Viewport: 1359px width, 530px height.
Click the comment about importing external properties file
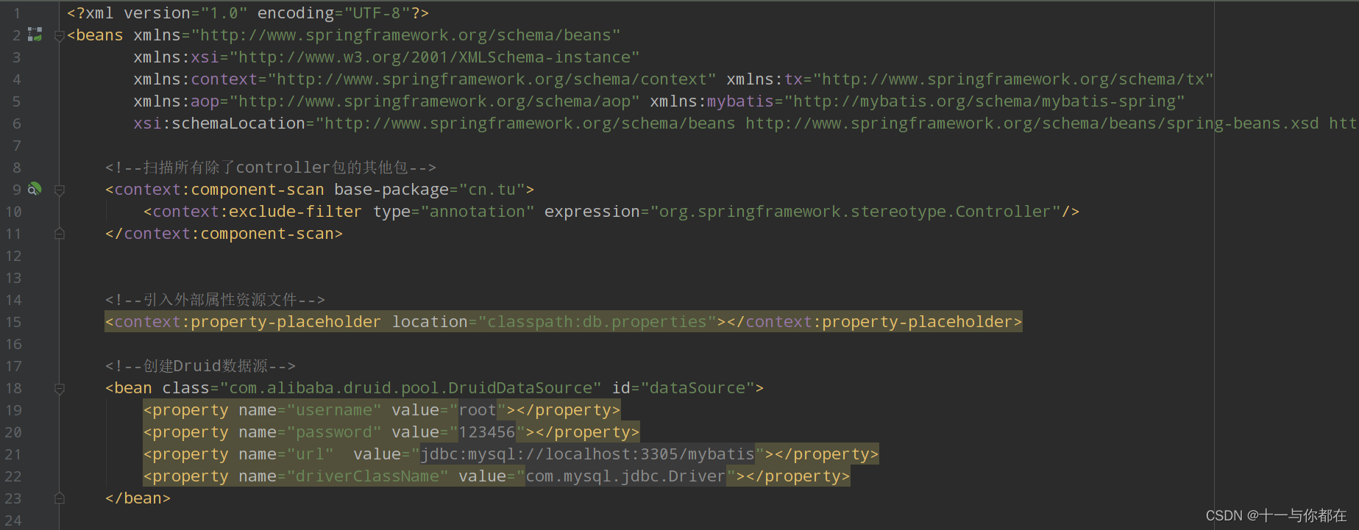(215, 300)
